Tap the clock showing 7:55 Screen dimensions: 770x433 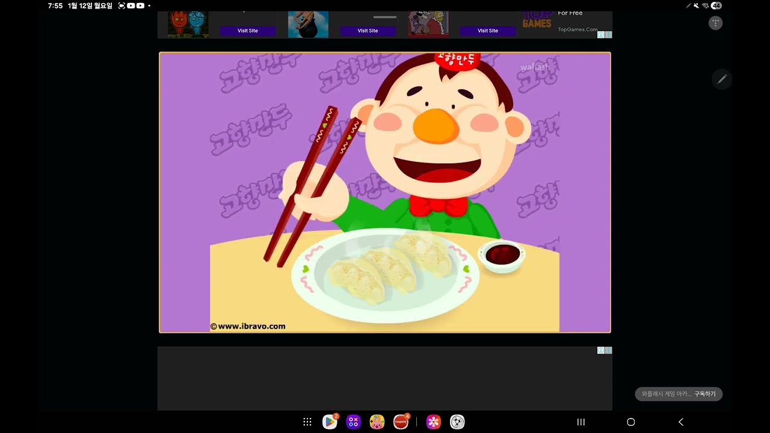[55, 5]
